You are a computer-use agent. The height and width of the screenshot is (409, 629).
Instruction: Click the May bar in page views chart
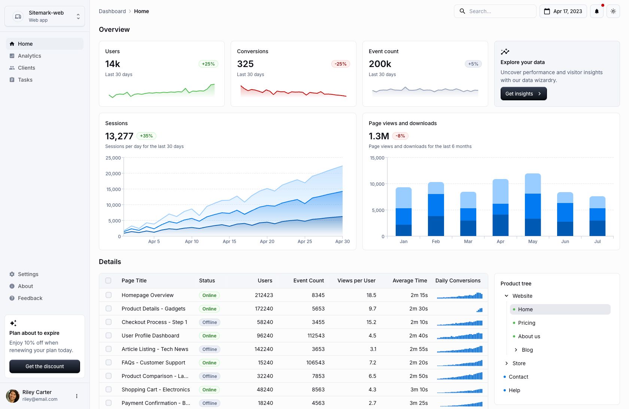click(x=533, y=204)
